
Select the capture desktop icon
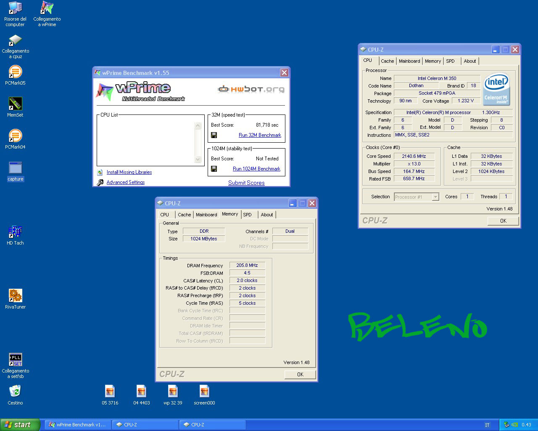(16, 171)
